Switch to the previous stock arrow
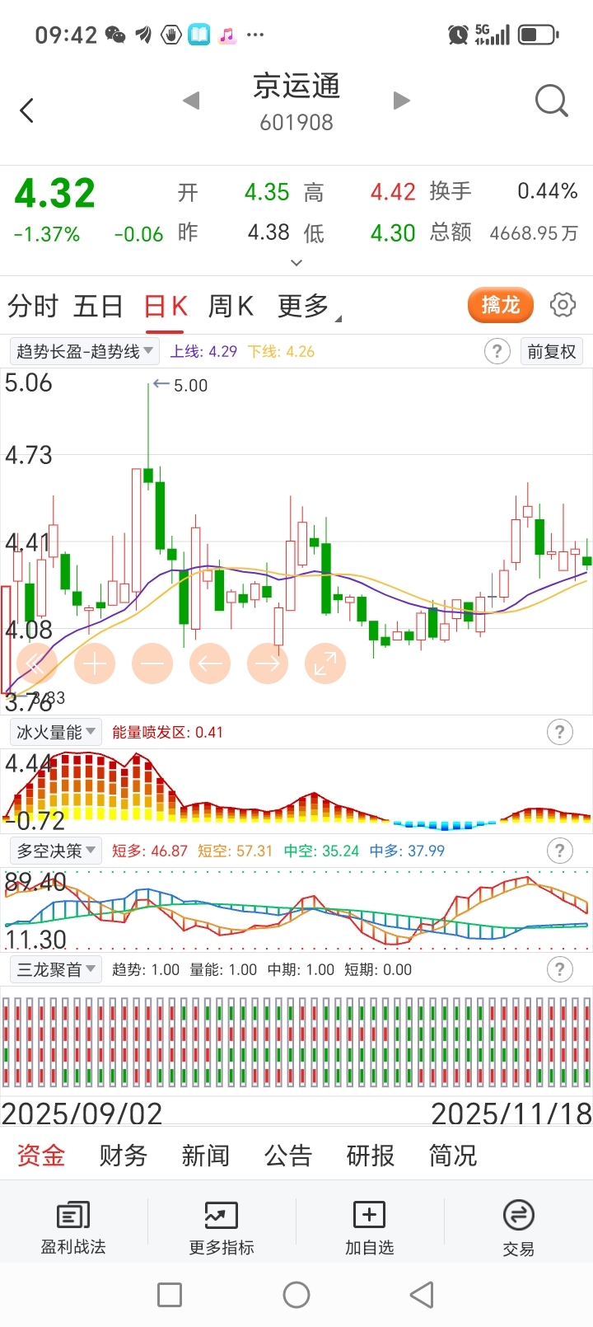Viewport: 593px width, 1327px height. 191,101
